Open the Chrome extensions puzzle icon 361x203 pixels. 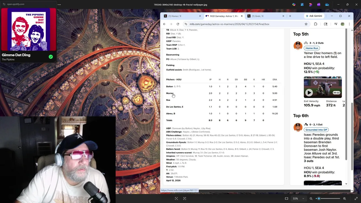pyautogui.click(x=316, y=24)
